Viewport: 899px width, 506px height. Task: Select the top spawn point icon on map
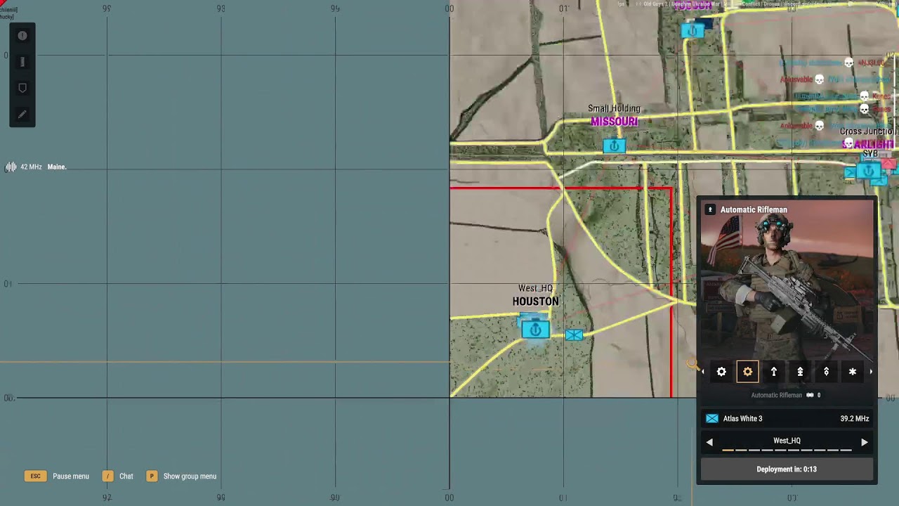click(x=693, y=31)
